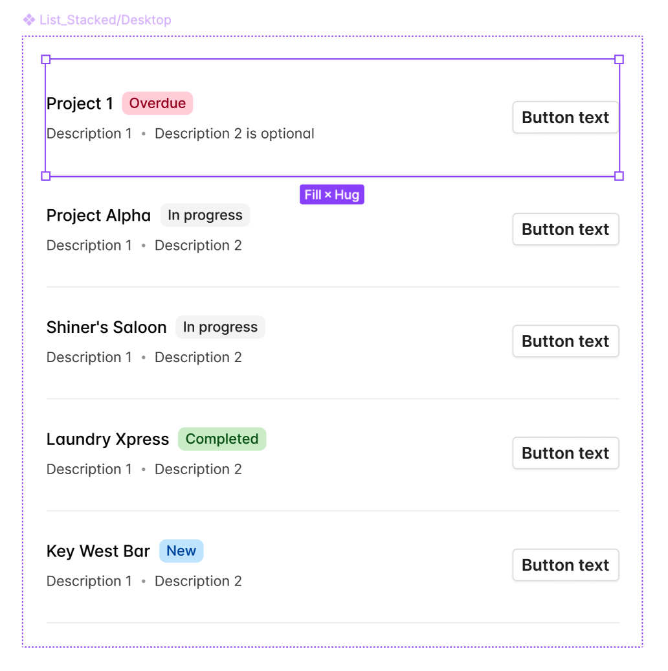Click Button text in Key West Bar row
Viewport: 668px width, 671px height.
tap(565, 565)
